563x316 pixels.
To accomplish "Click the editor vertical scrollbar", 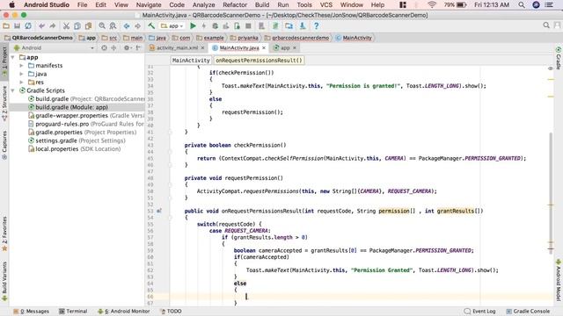I will click(x=551, y=193).
